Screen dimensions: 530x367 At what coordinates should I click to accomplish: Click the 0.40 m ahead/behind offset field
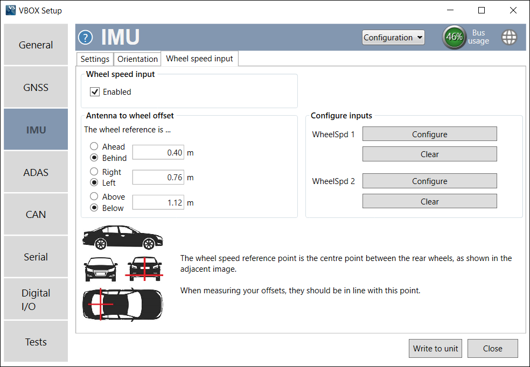[x=158, y=152]
